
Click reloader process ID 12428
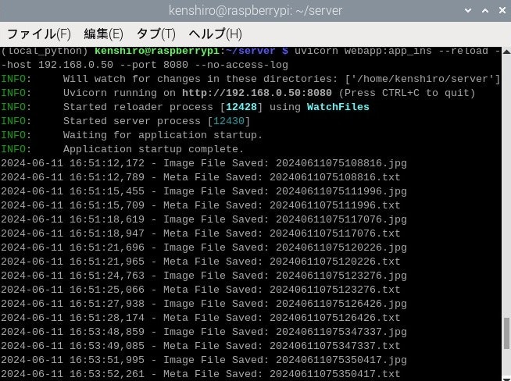(x=241, y=107)
